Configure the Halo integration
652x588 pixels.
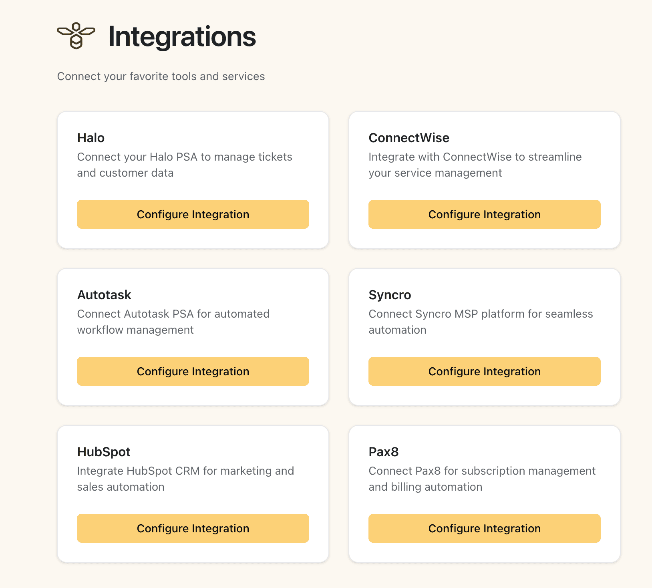coord(193,214)
